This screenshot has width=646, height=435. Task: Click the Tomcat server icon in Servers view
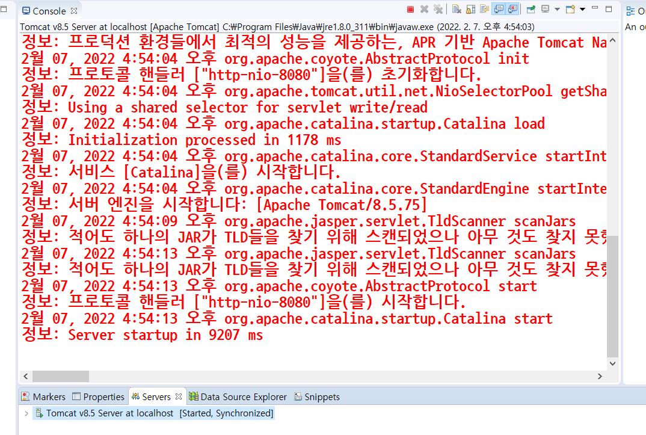[x=40, y=413]
